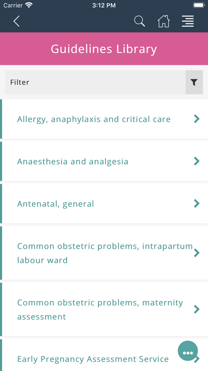Select Common obstetric problems, maternity assessment
Screen dimensions: 208x371
click(x=100, y=309)
